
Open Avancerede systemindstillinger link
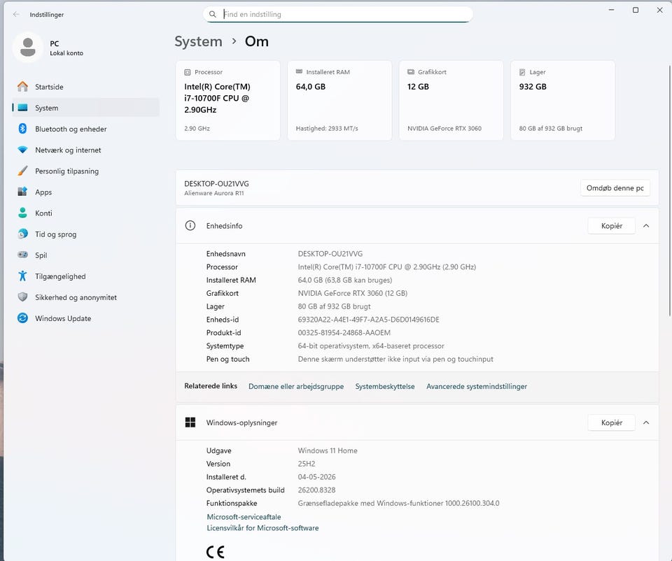click(x=477, y=386)
